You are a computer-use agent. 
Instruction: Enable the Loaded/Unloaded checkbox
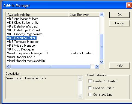(x=90, y=81)
